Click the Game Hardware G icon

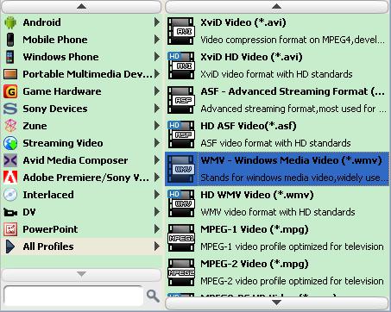[x=10, y=91]
